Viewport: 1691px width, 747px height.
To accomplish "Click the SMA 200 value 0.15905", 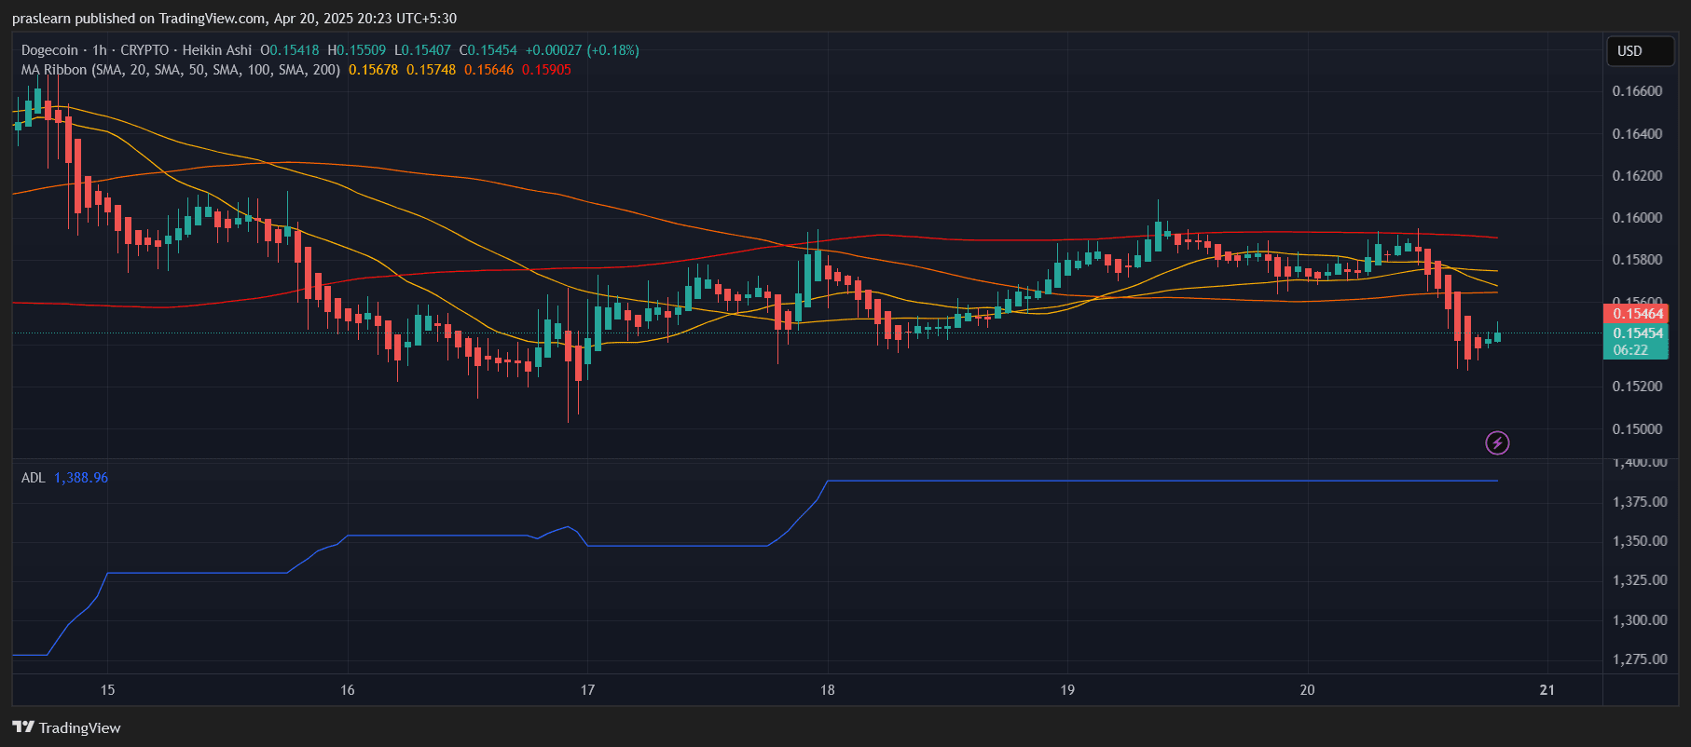I will pyautogui.click(x=546, y=70).
